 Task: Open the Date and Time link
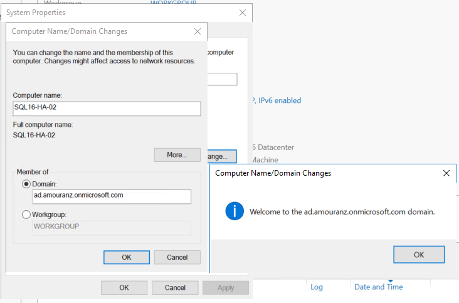[379, 287]
